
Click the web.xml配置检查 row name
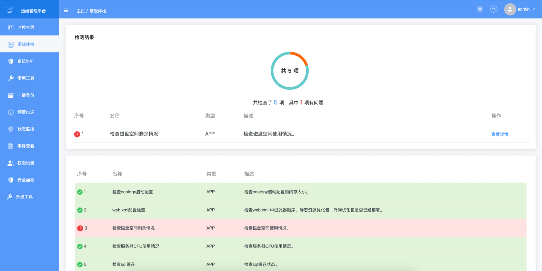pos(129,210)
